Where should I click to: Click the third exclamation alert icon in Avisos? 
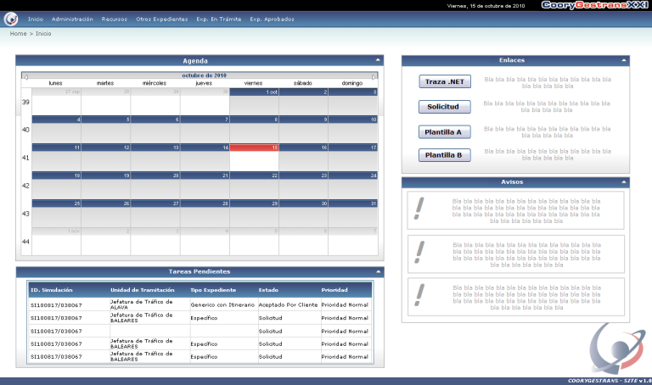(x=418, y=294)
